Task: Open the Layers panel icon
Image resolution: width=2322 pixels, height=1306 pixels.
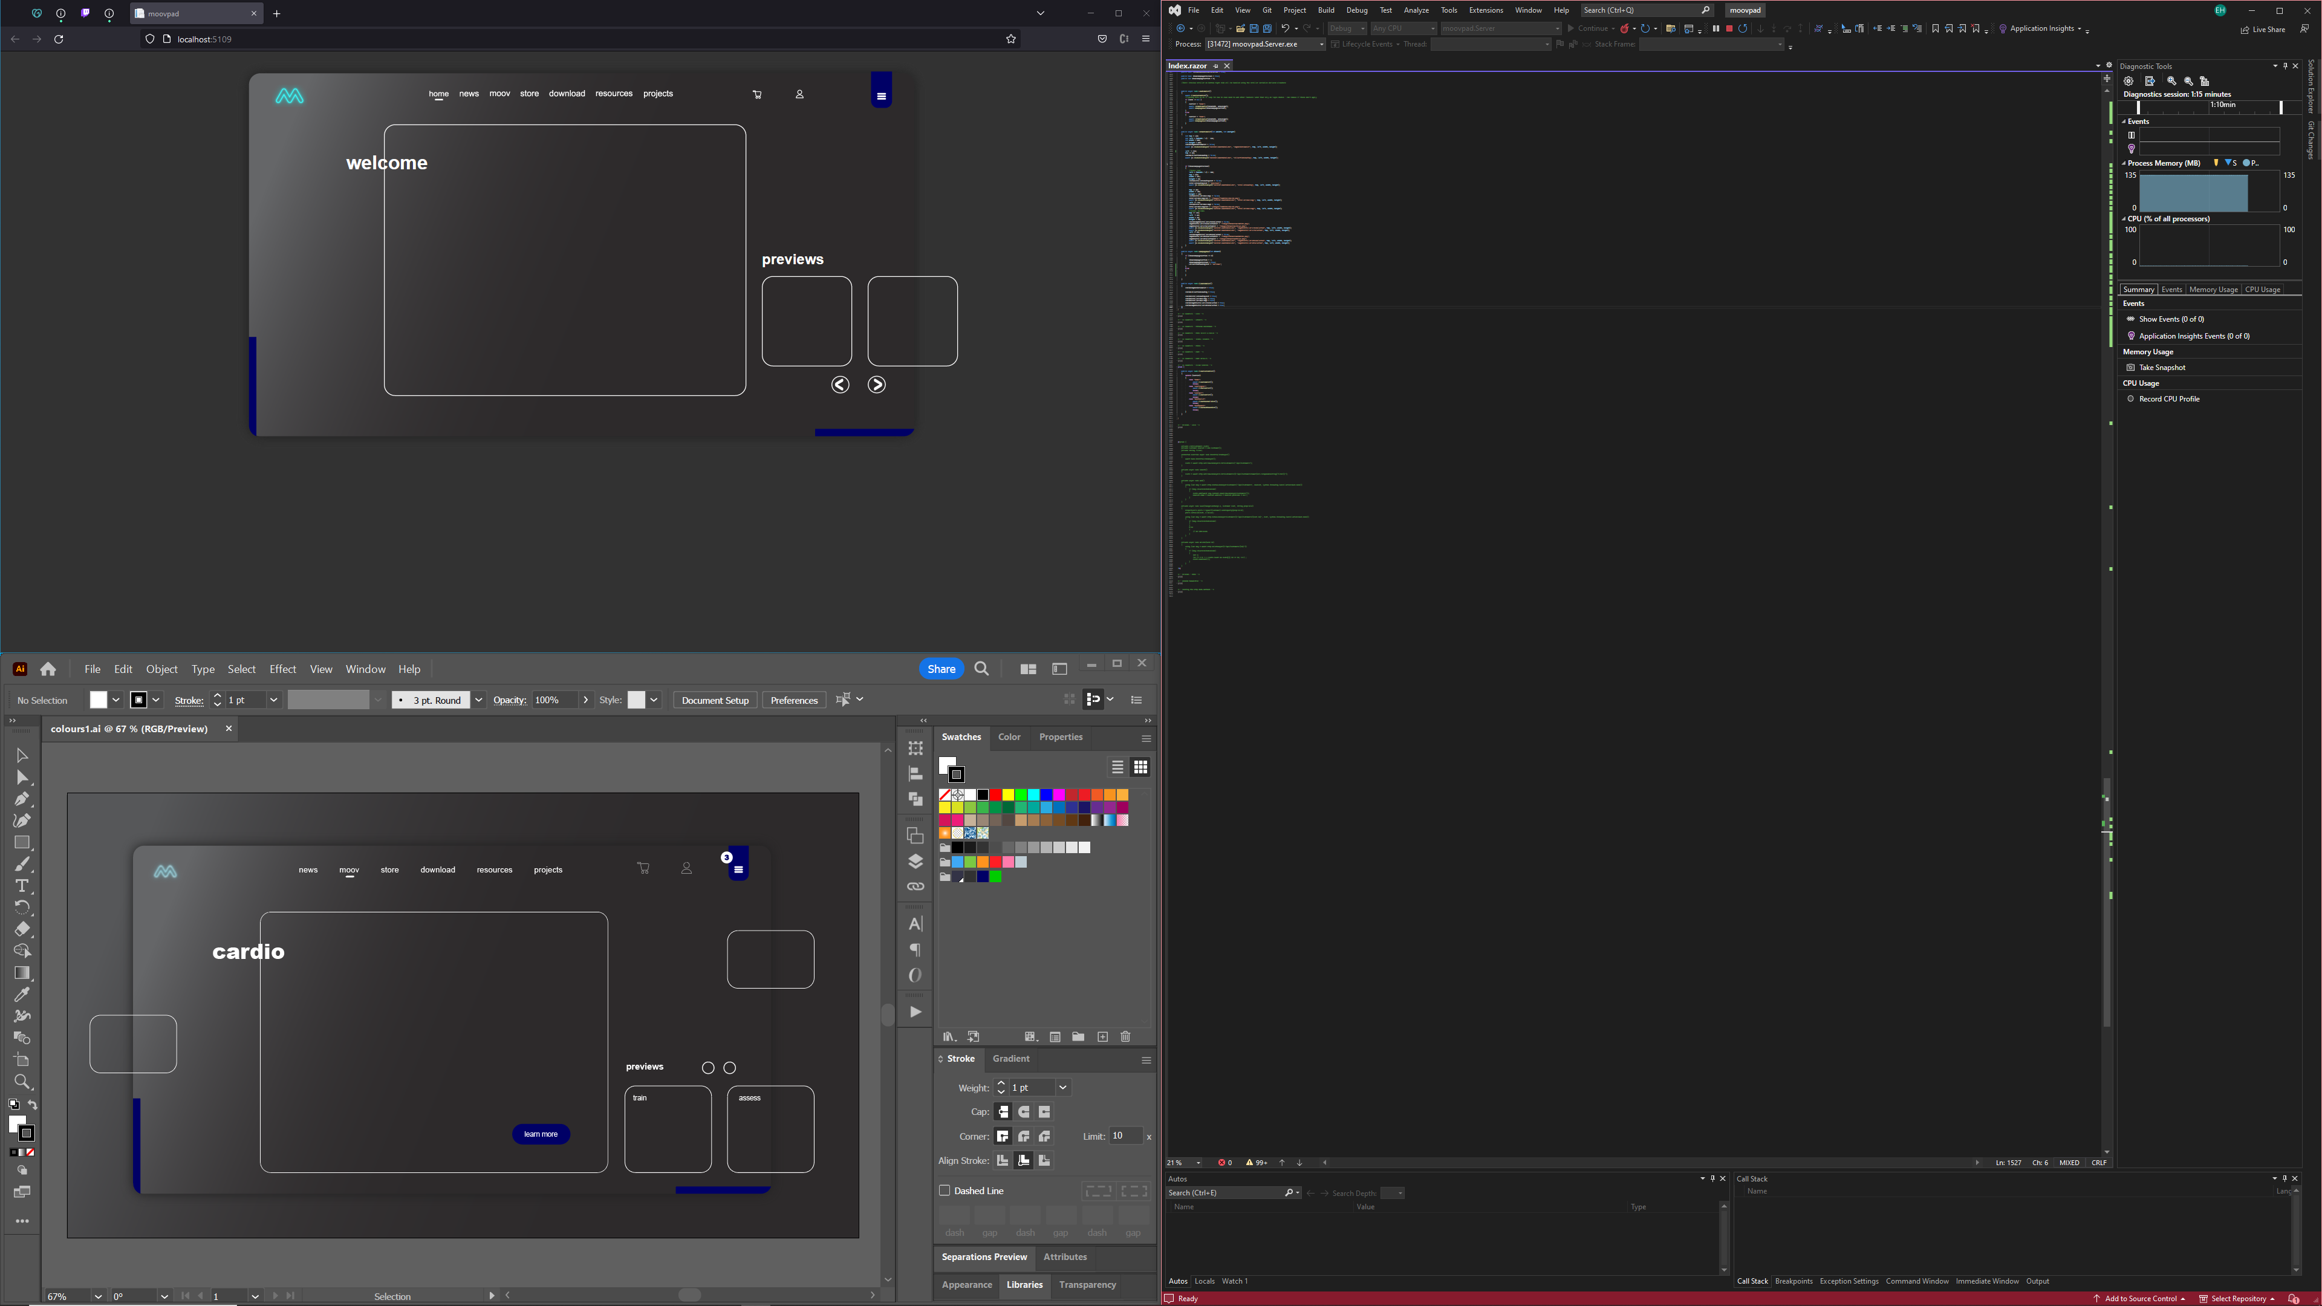Action: (x=915, y=861)
